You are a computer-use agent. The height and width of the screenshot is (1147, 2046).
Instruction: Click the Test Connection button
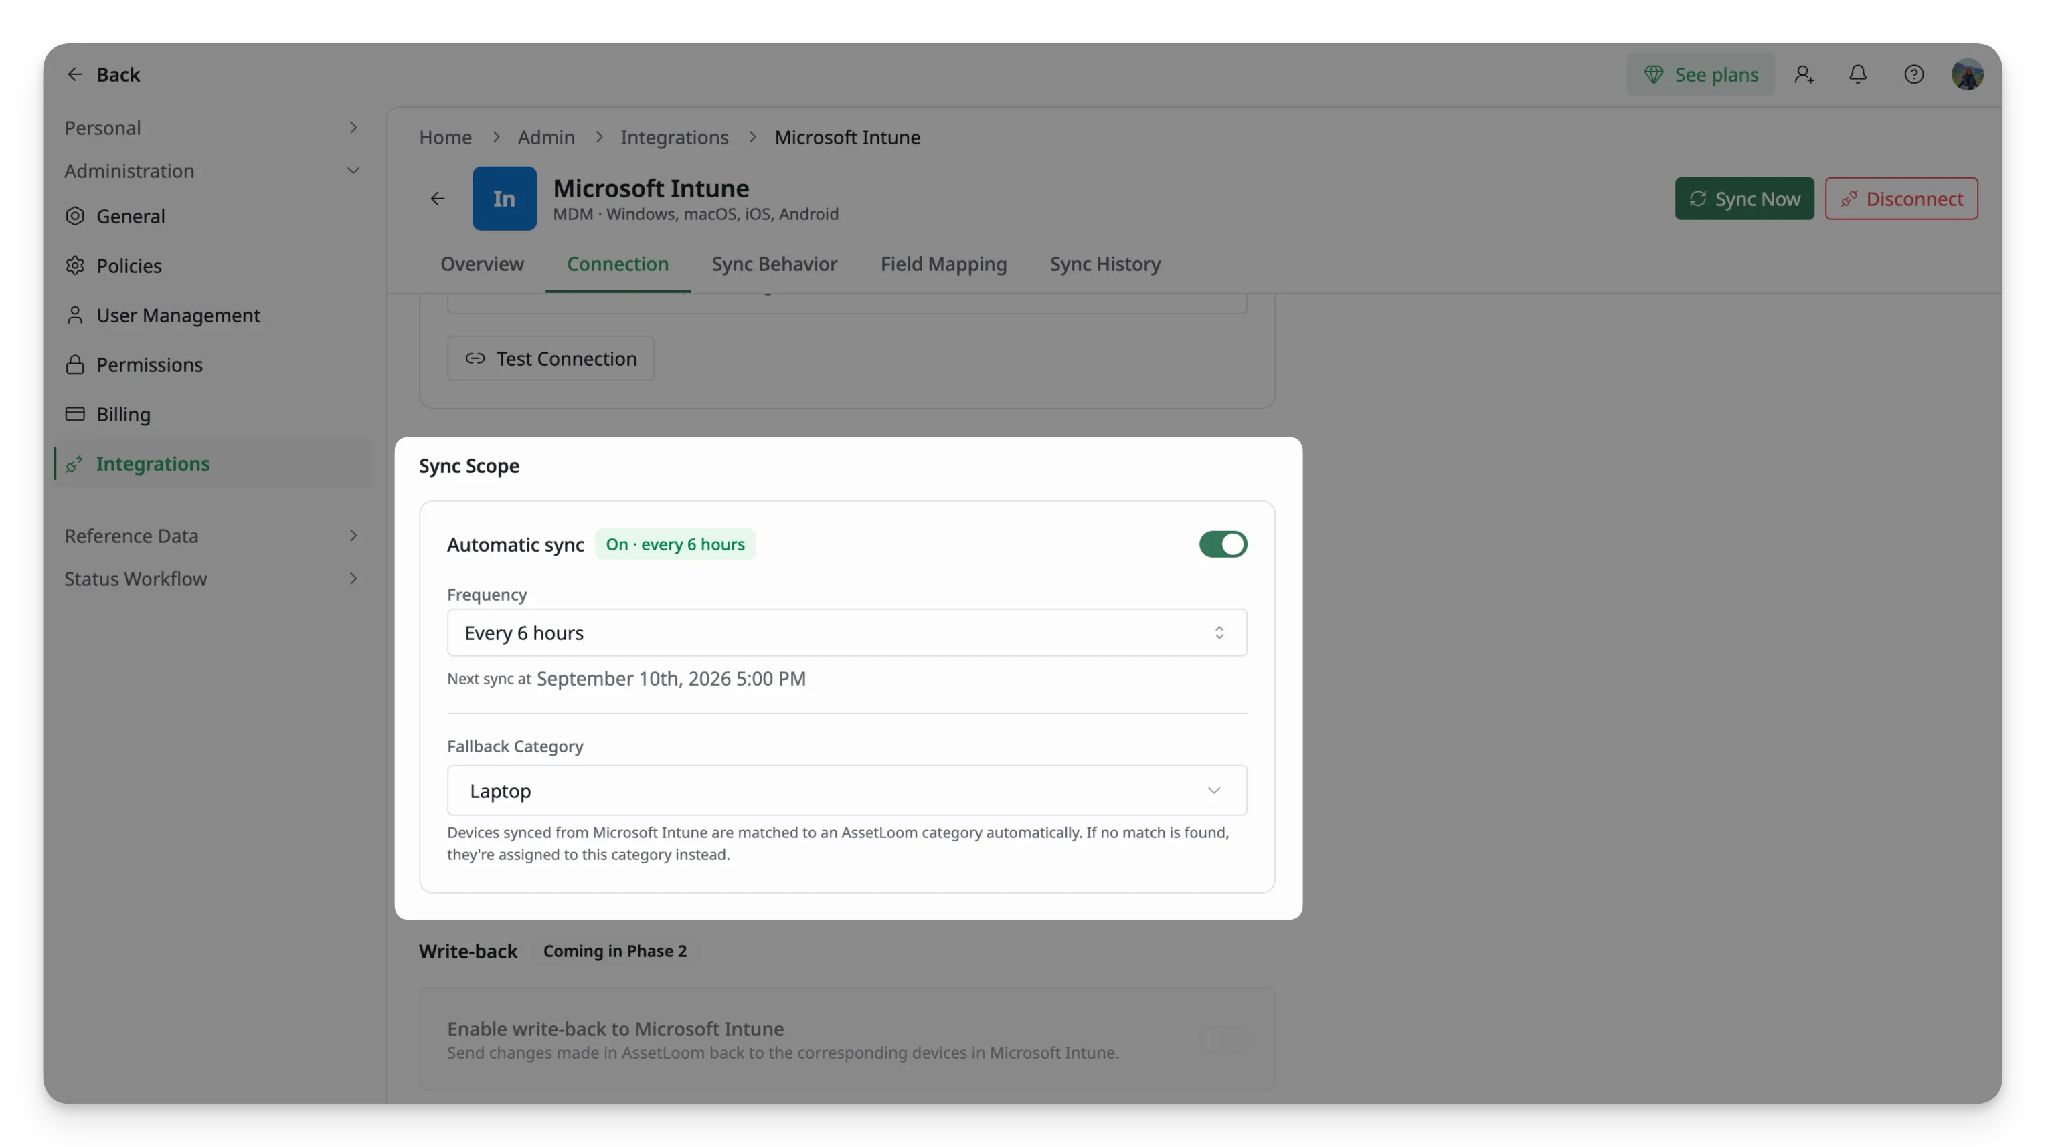[x=550, y=358]
